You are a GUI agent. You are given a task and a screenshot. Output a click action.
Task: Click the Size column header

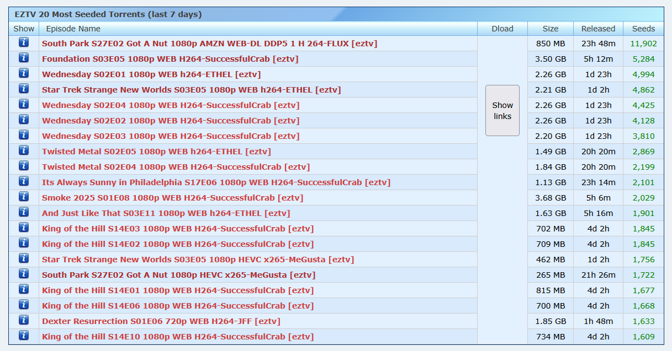point(551,29)
